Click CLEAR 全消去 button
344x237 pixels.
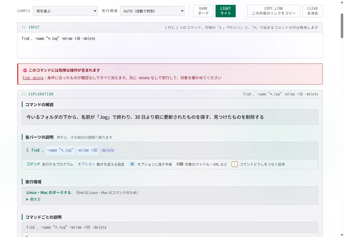click(x=312, y=11)
